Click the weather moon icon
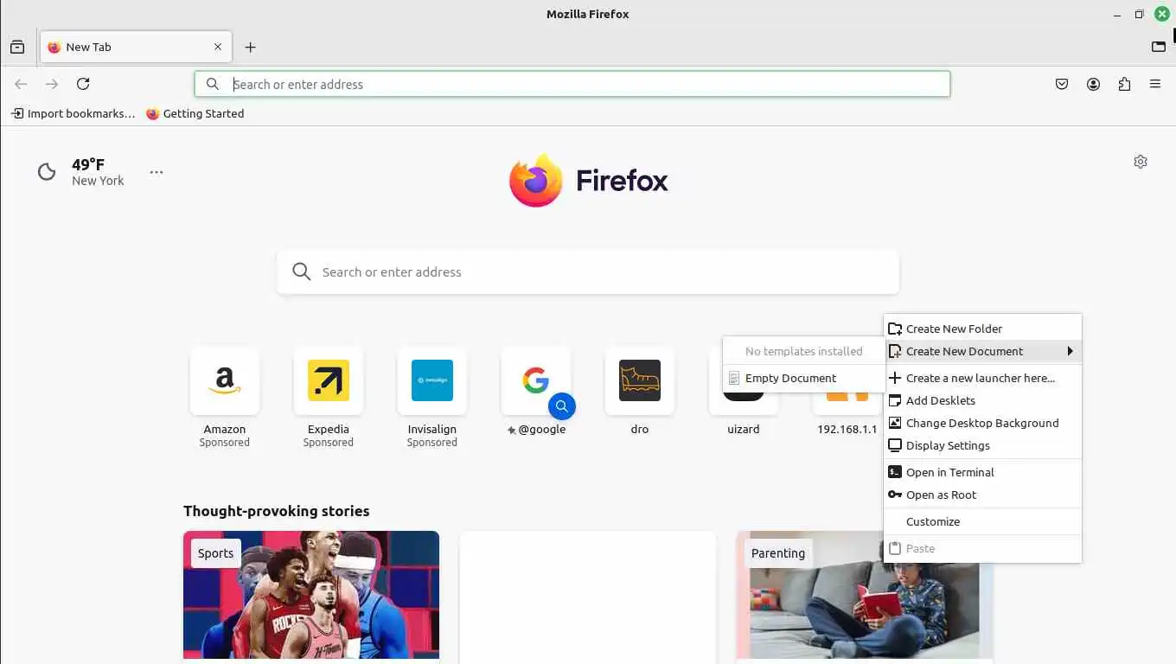Viewport: 1176px width, 664px height. 47,172
